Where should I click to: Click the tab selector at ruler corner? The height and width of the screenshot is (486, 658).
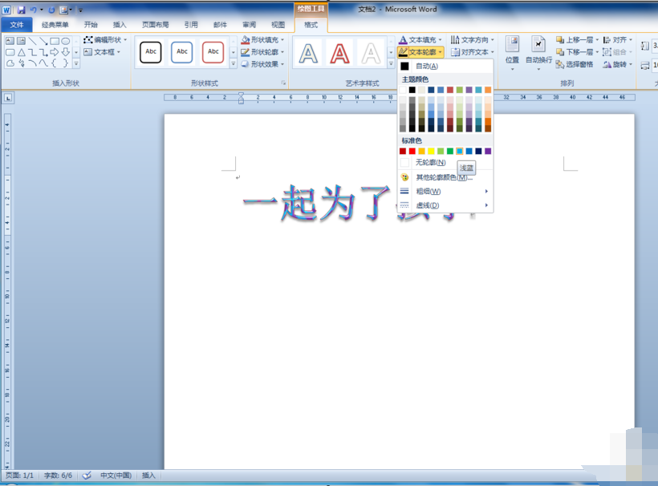[8, 98]
